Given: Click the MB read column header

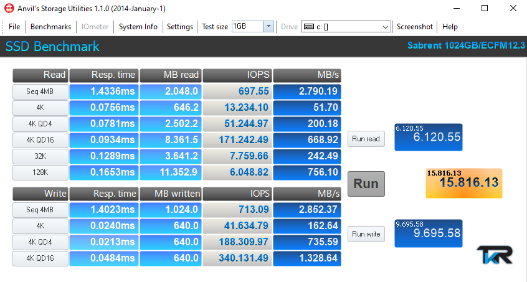Looking at the screenshot, I should pyautogui.click(x=171, y=75).
